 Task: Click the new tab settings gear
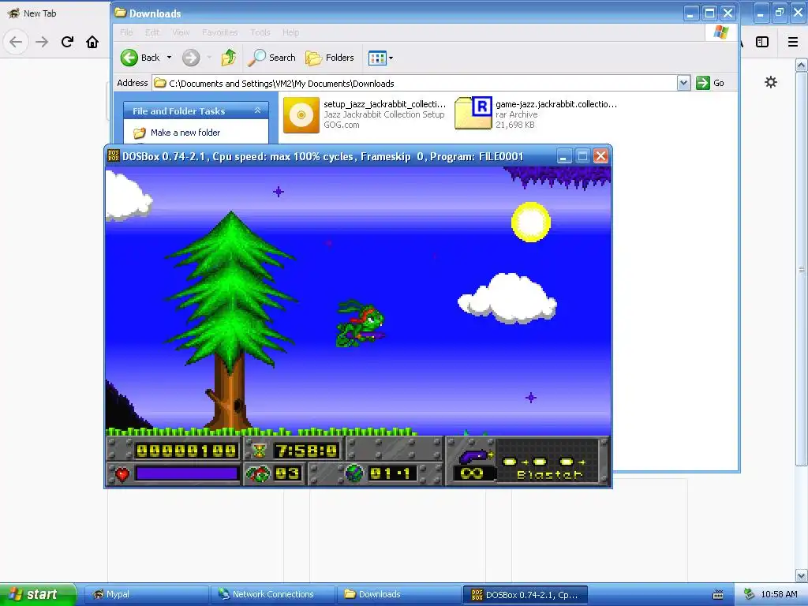click(771, 82)
